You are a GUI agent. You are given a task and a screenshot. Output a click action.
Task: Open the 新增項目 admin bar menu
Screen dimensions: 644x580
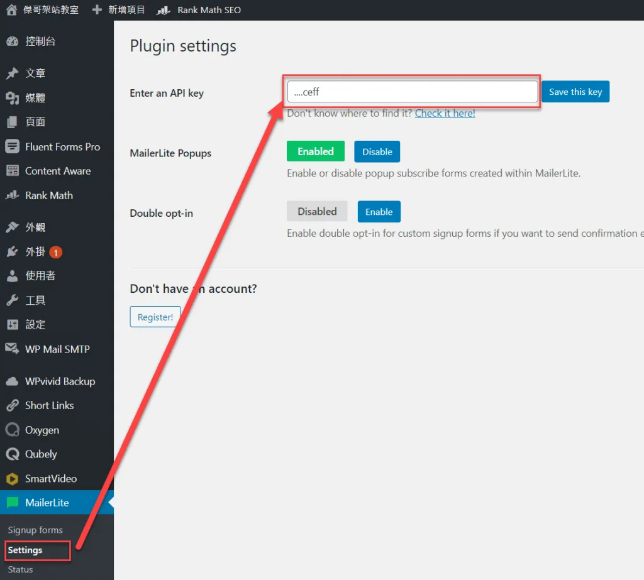[x=119, y=10]
